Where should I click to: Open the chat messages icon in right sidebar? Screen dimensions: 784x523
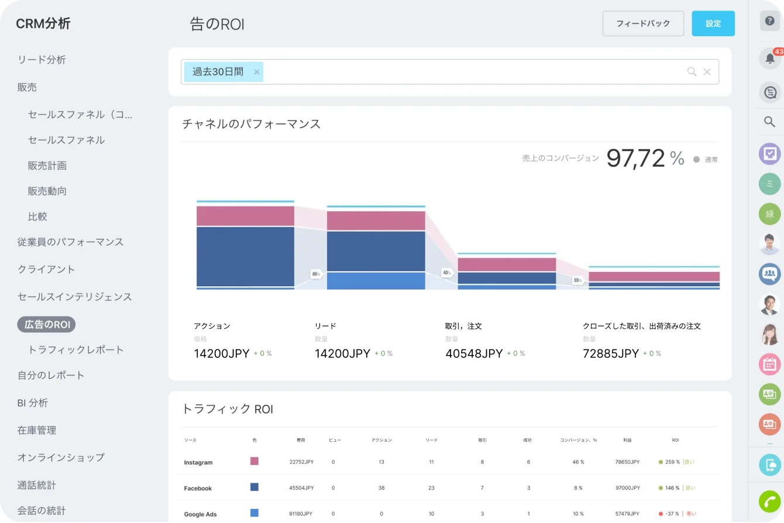coord(770,92)
